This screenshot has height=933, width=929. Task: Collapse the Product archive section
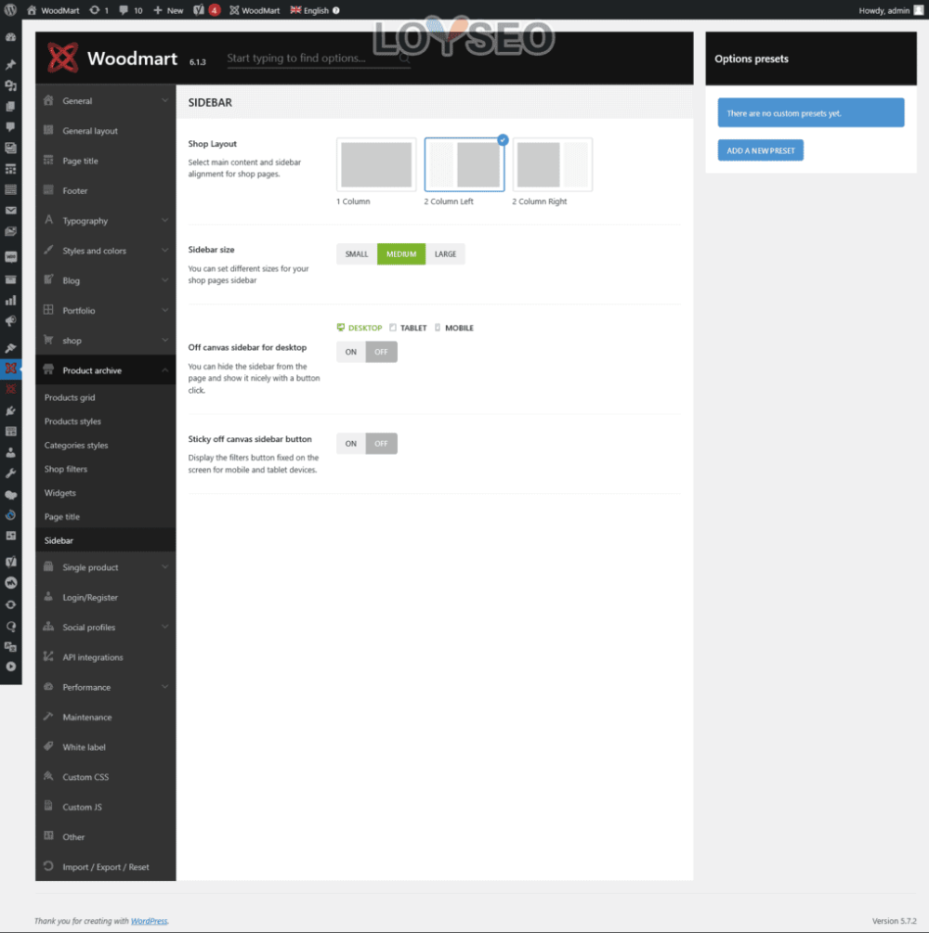point(105,370)
